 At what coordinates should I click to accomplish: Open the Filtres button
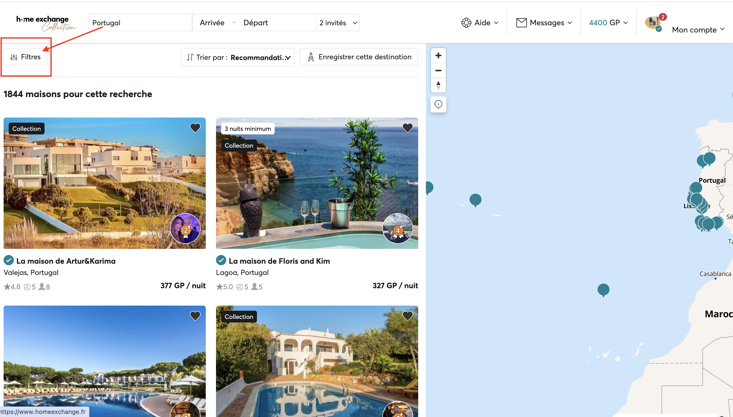click(26, 57)
